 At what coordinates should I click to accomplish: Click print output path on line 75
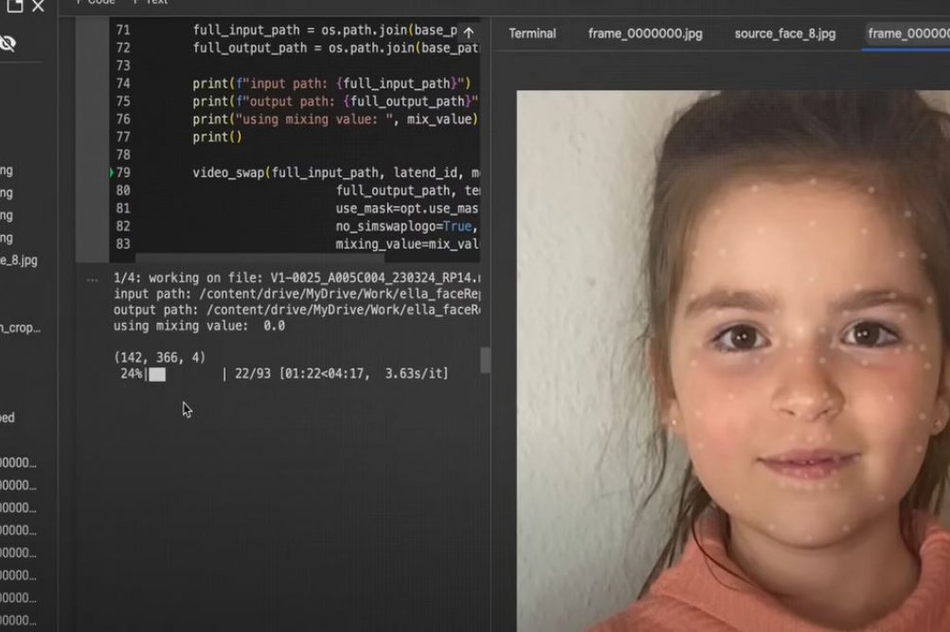(x=335, y=101)
